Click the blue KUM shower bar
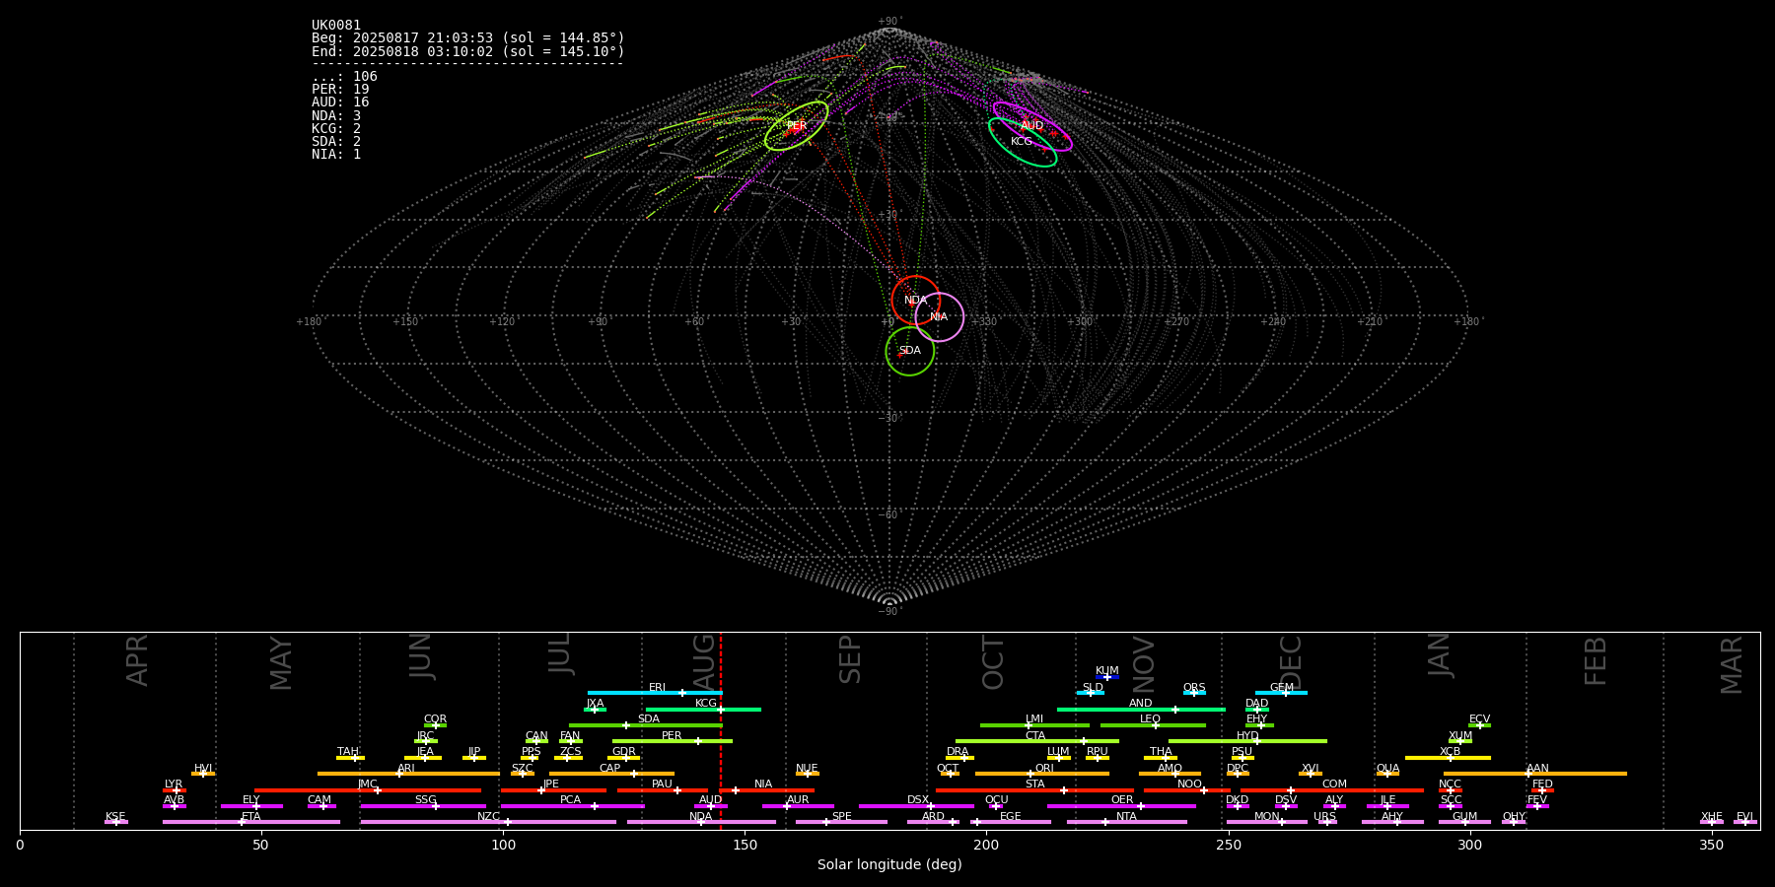Viewport: 1775px width, 887px height. [x=1107, y=677]
